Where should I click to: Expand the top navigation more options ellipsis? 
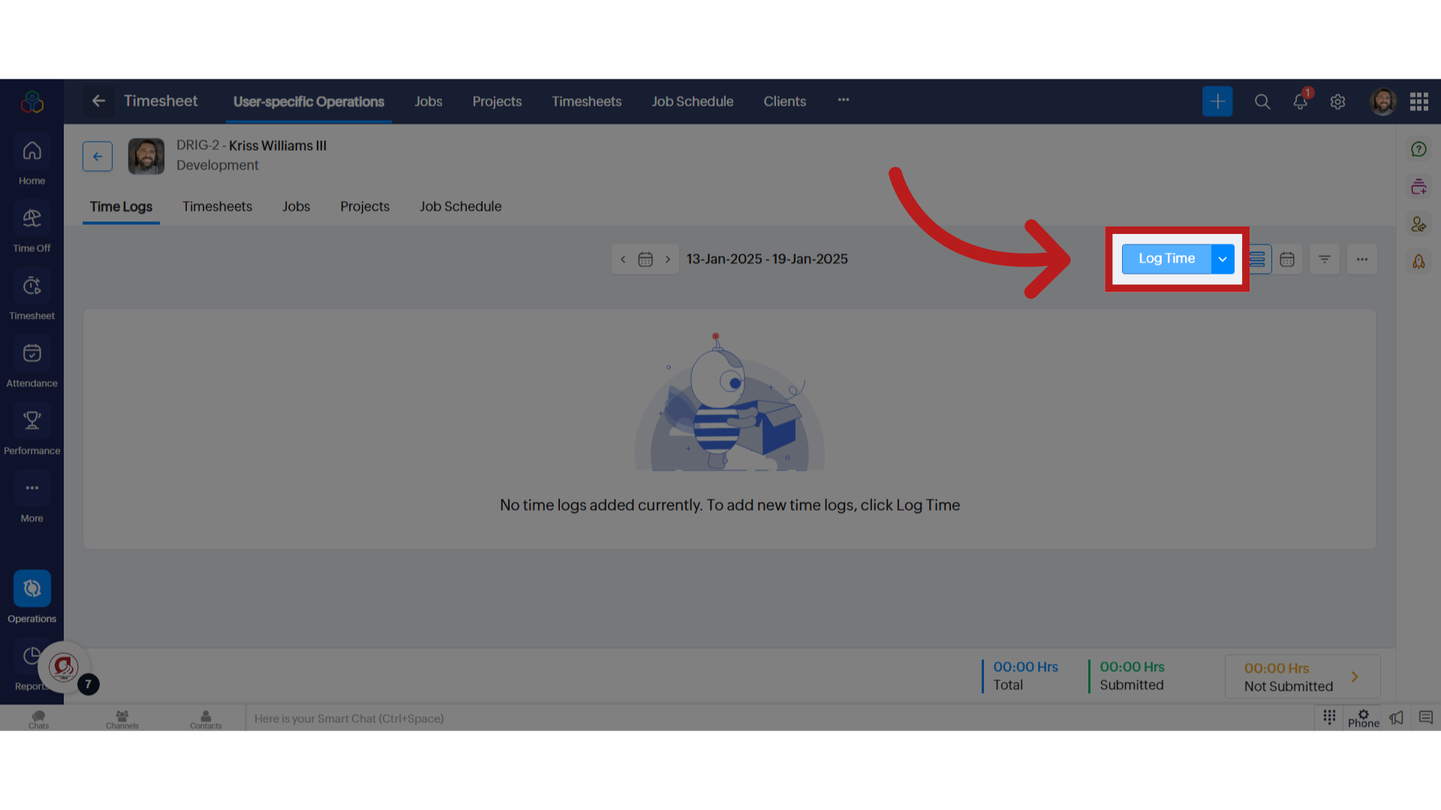[x=844, y=101]
